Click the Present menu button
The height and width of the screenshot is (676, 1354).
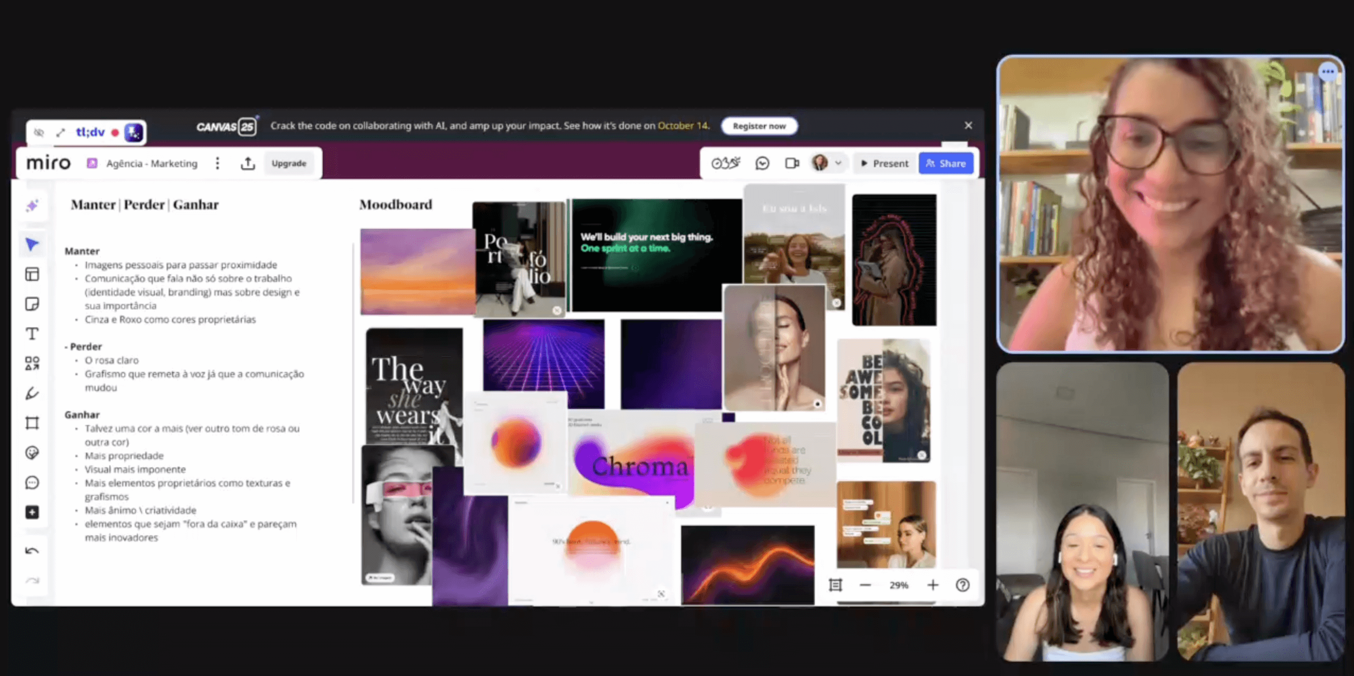[885, 163]
